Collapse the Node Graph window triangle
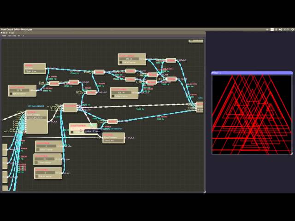The image size is (295, 221). coord(1,33)
